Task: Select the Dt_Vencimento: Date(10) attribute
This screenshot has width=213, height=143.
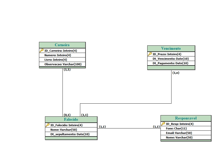Action: click(170, 59)
